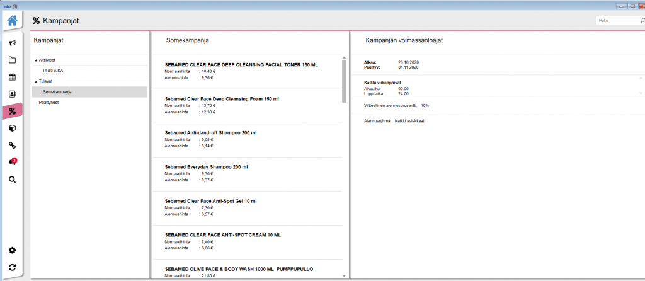Click Kaikki viikonpäivät heading
The width and height of the screenshot is (645, 281).
click(x=382, y=83)
